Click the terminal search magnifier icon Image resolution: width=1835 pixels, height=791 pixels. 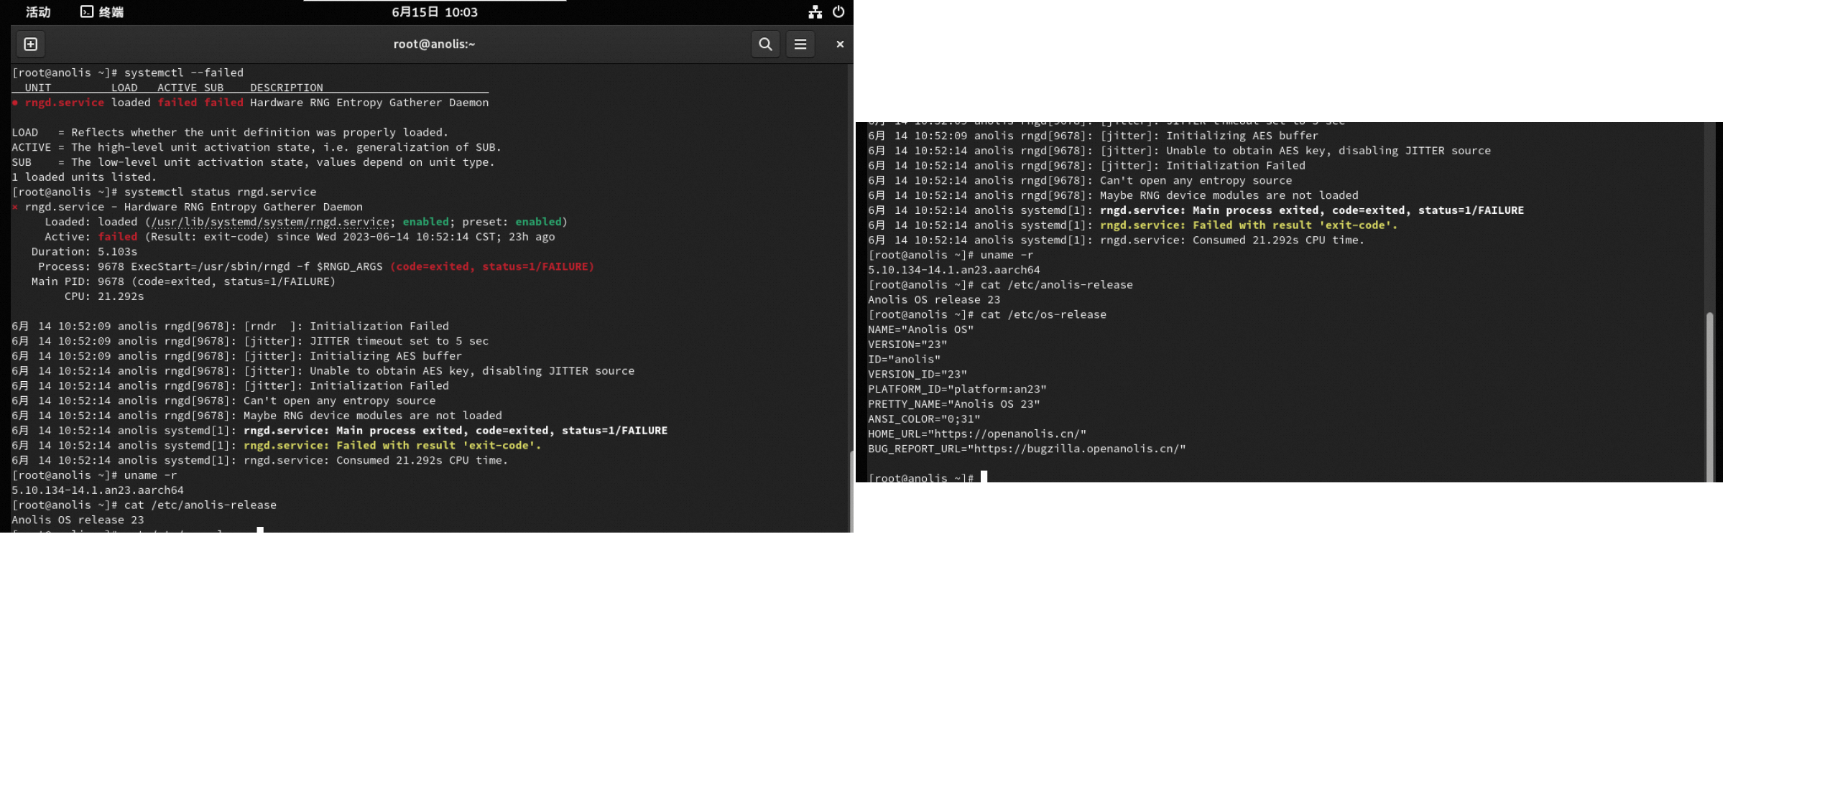coord(765,45)
